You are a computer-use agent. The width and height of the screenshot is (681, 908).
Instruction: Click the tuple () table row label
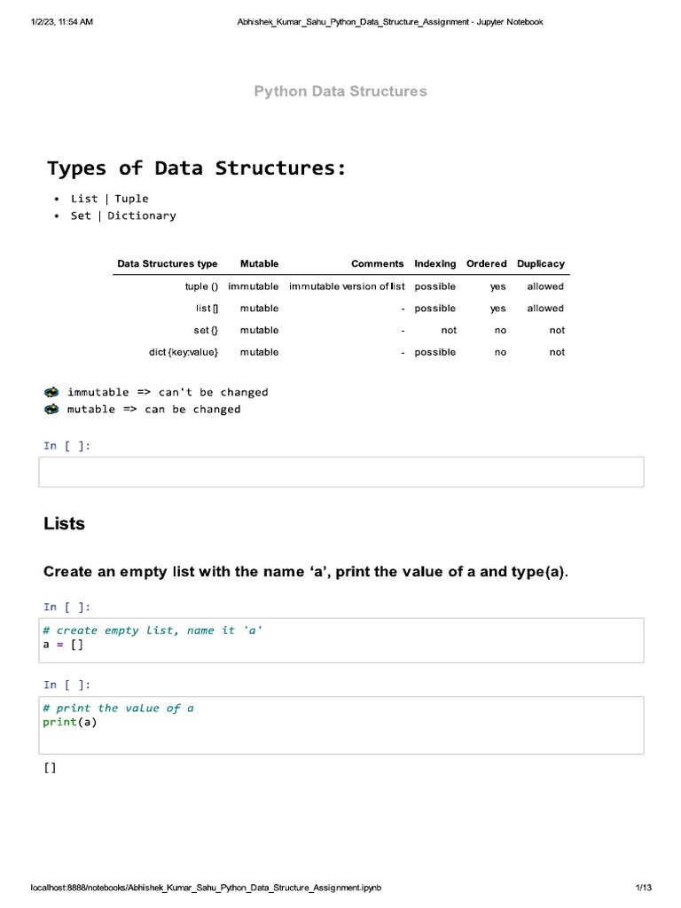coord(201,286)
